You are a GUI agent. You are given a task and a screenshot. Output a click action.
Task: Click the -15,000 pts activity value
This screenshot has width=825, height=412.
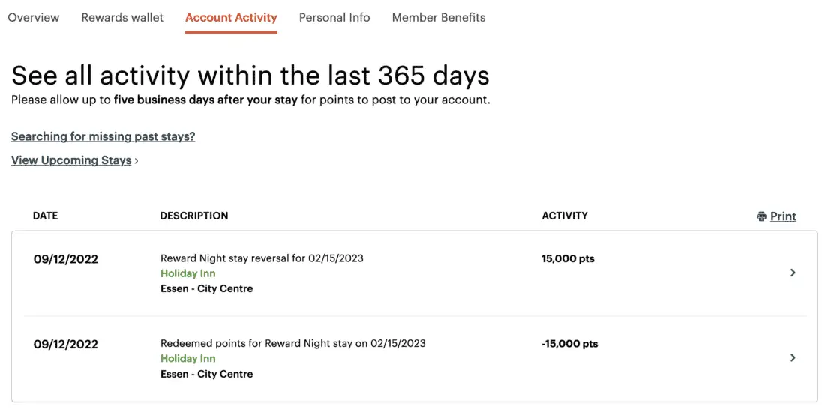[x=569, y=345]
